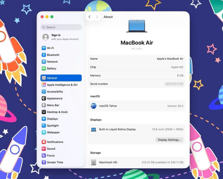Open Apple Intelligence & Siri icon
The image size is (223, 179).
pos(44,85)
